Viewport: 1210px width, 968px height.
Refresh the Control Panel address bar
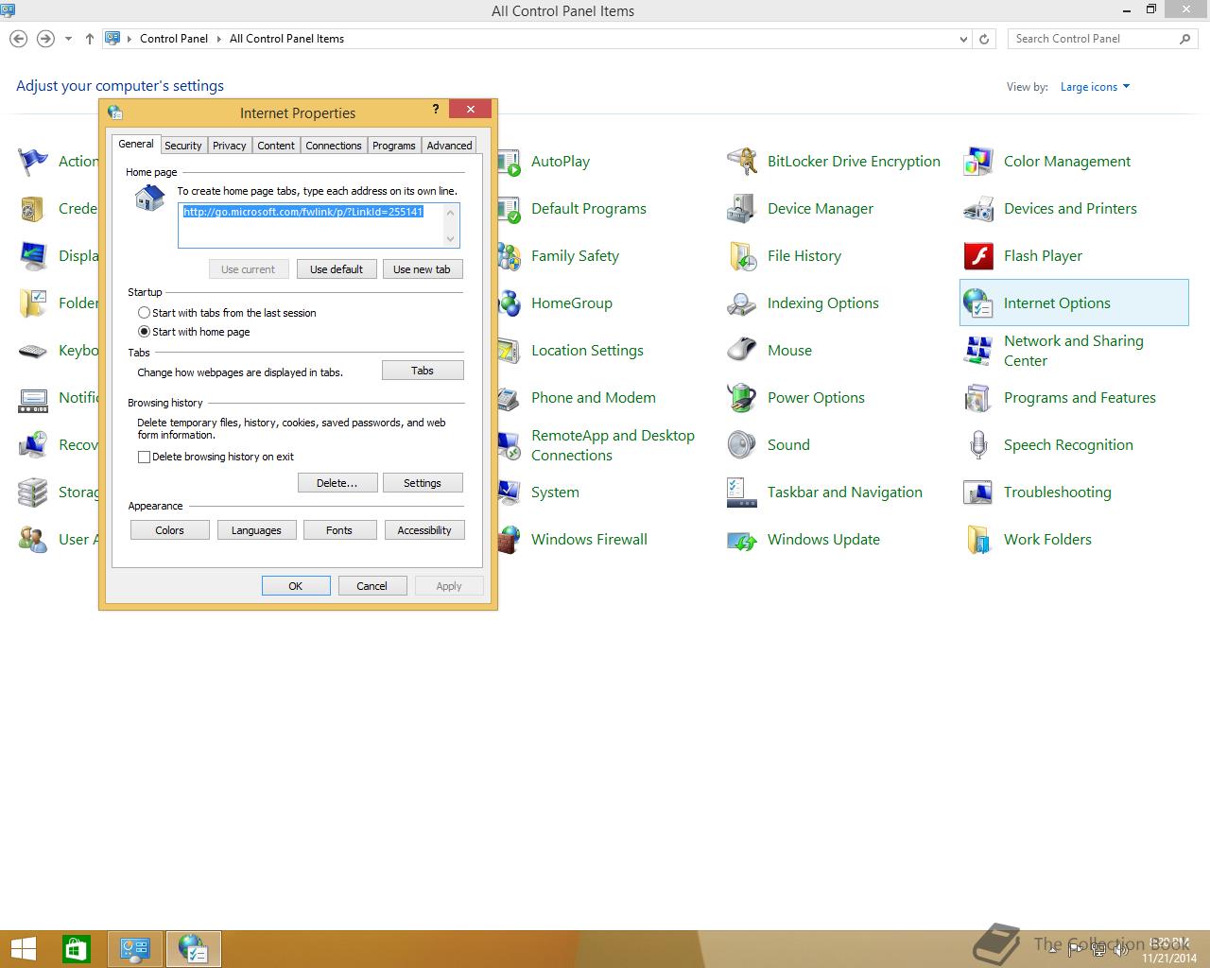[984, 39]
